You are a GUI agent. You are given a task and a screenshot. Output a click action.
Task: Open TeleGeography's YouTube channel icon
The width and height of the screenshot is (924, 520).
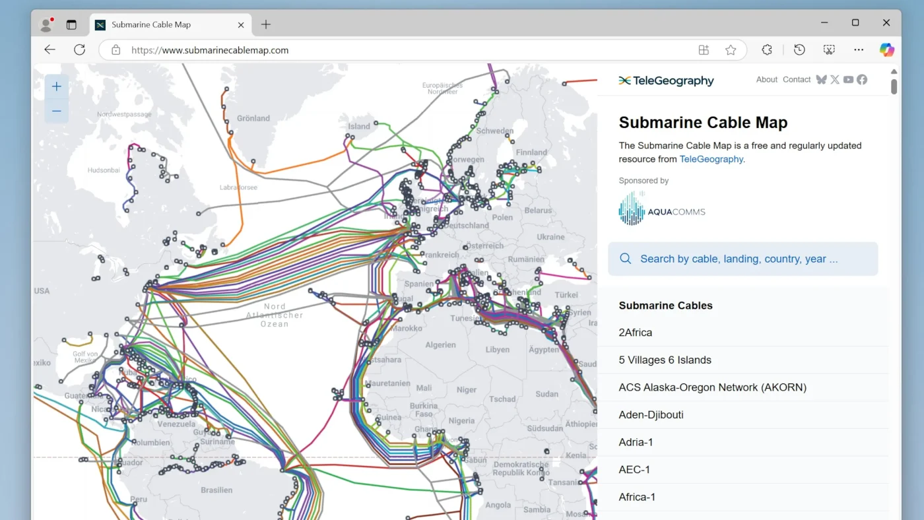(x=848, y=80)
